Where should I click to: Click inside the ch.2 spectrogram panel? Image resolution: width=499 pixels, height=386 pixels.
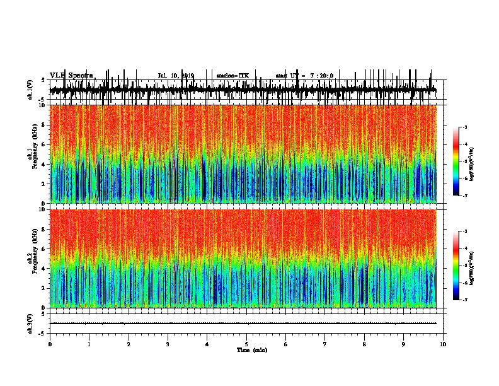pyautogui.click(x=243, y=259)
